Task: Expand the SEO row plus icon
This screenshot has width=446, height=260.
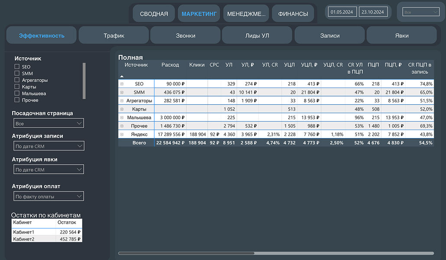Action: click(122, 84)
